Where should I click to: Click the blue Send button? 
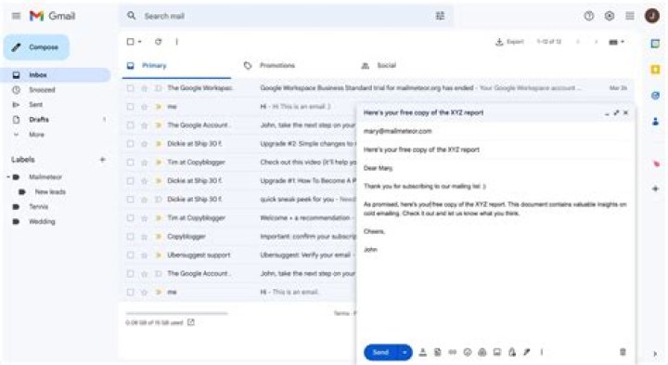pos(381,352)
